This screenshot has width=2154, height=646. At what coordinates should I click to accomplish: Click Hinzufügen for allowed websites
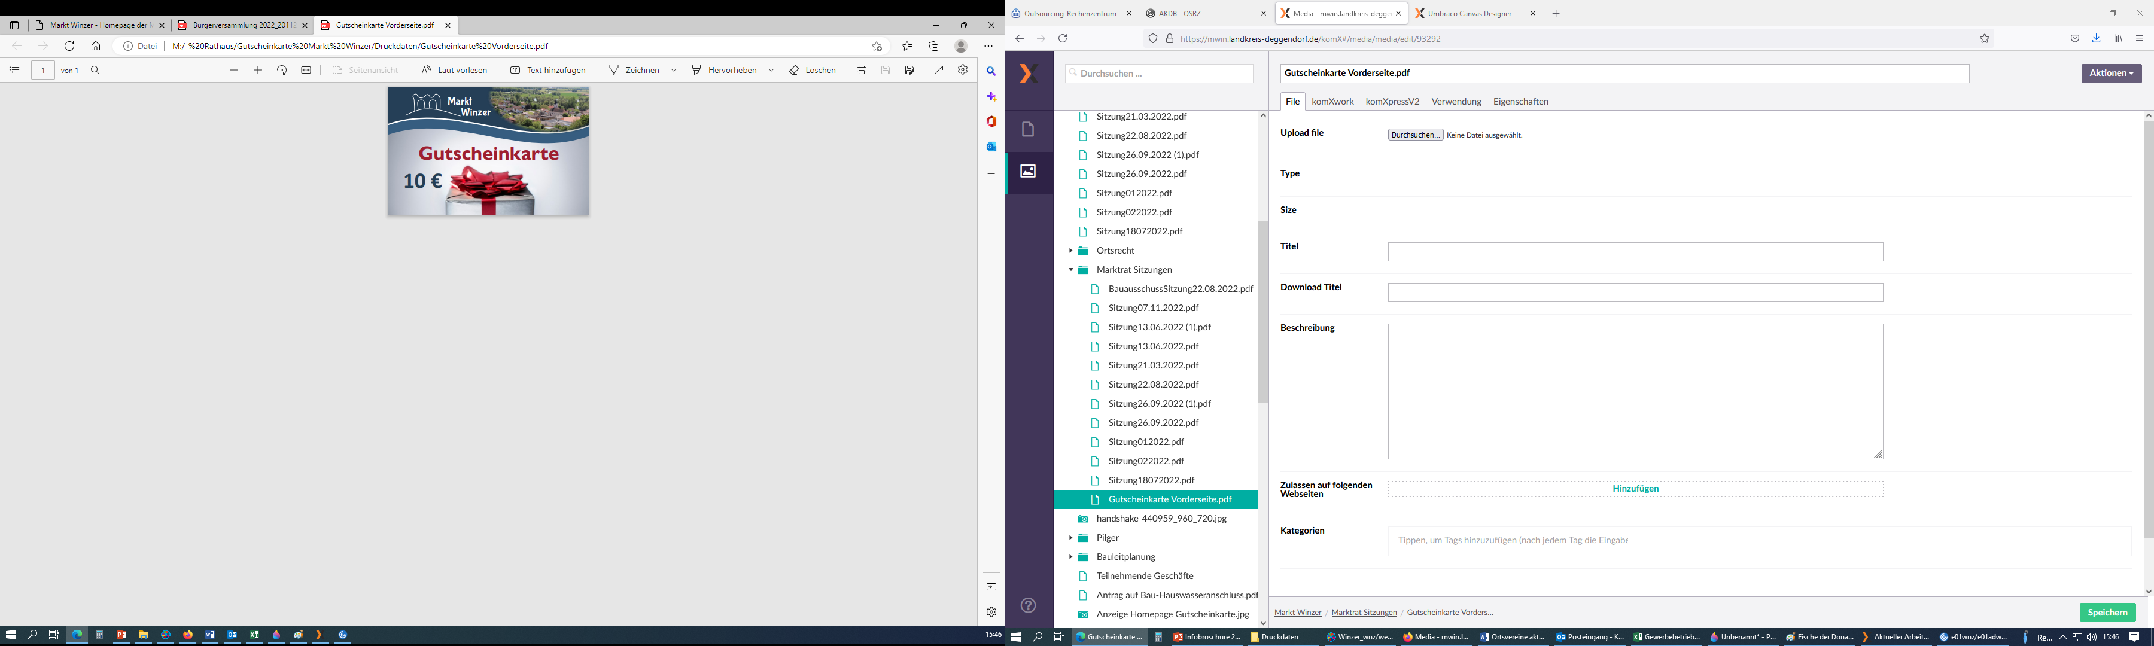[1635, 489]
